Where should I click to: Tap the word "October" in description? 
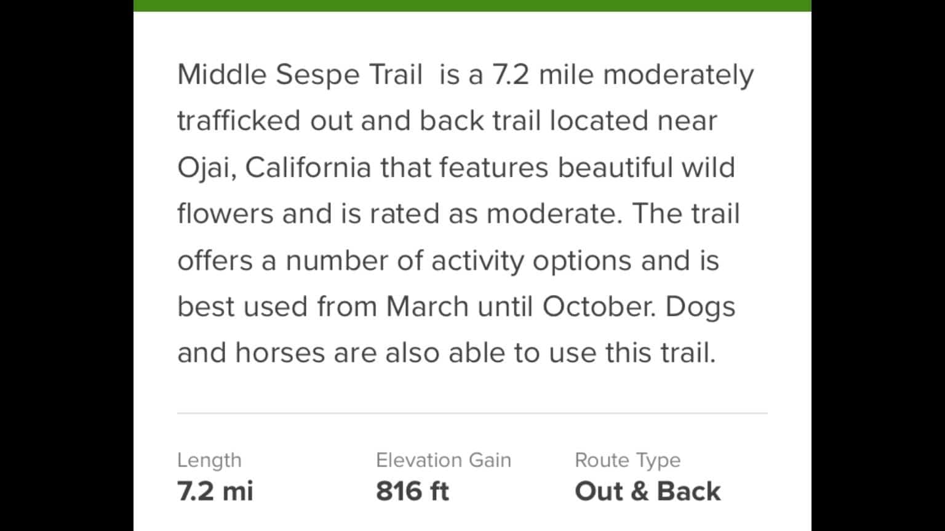[598, 307]
